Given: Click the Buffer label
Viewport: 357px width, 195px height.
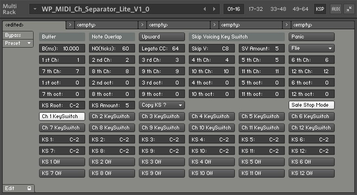Looking at the screenshot, I should click(62, 37).
